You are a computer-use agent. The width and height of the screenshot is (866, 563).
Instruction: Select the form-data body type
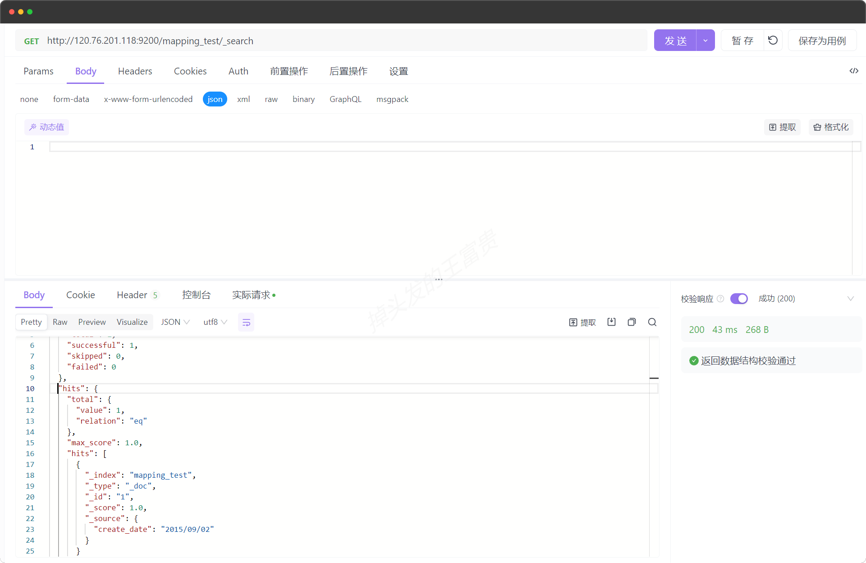[71, 99]
